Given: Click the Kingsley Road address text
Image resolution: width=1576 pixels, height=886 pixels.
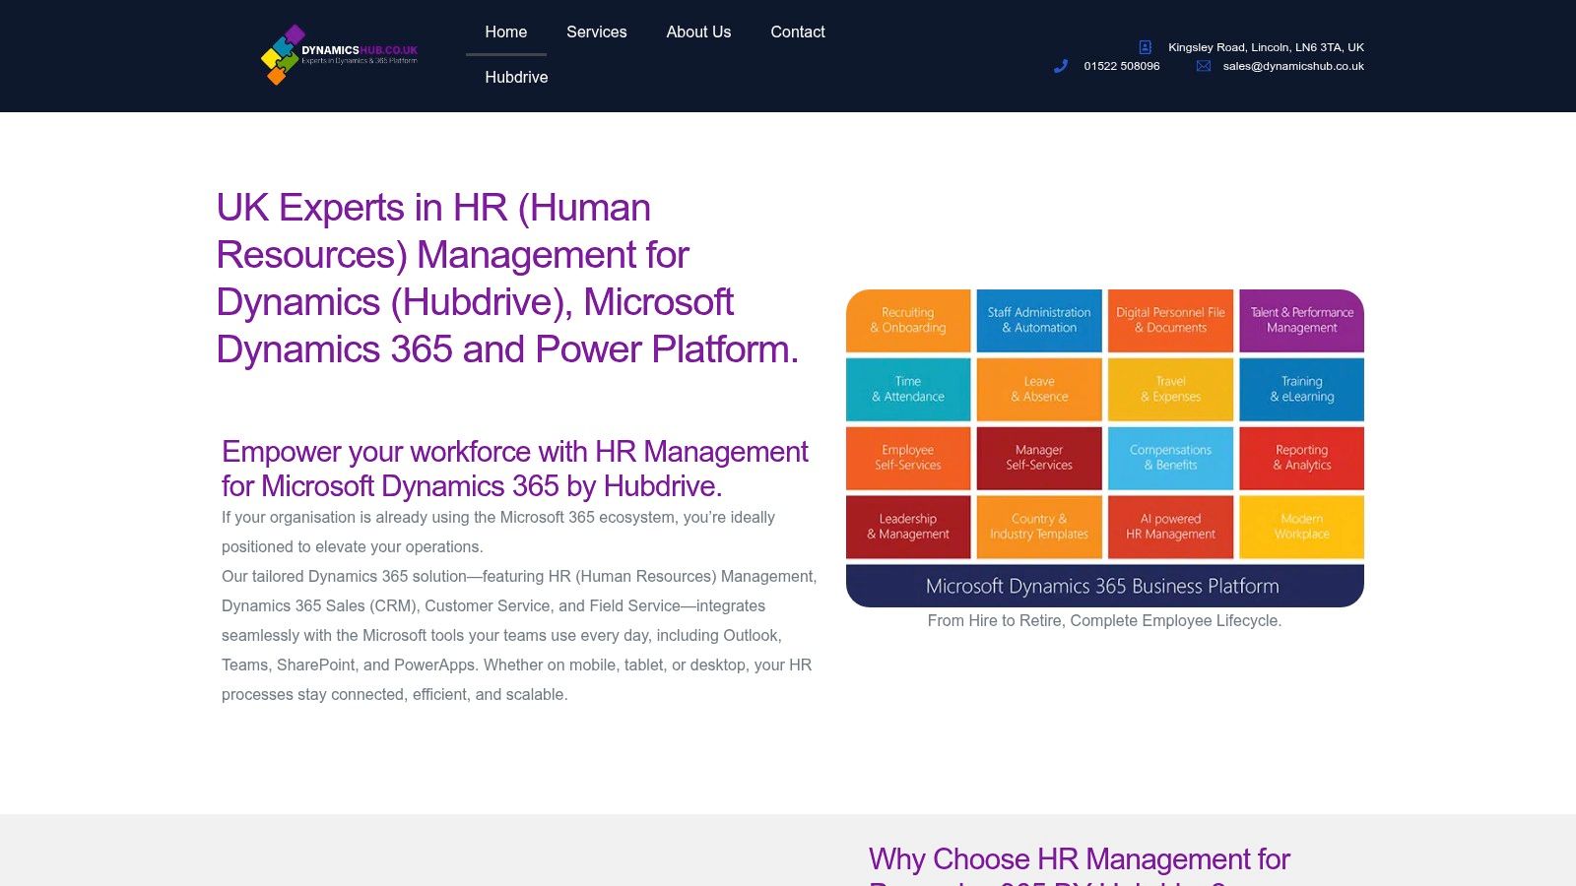Looking at the screenshot, I should coord(1266,47).
